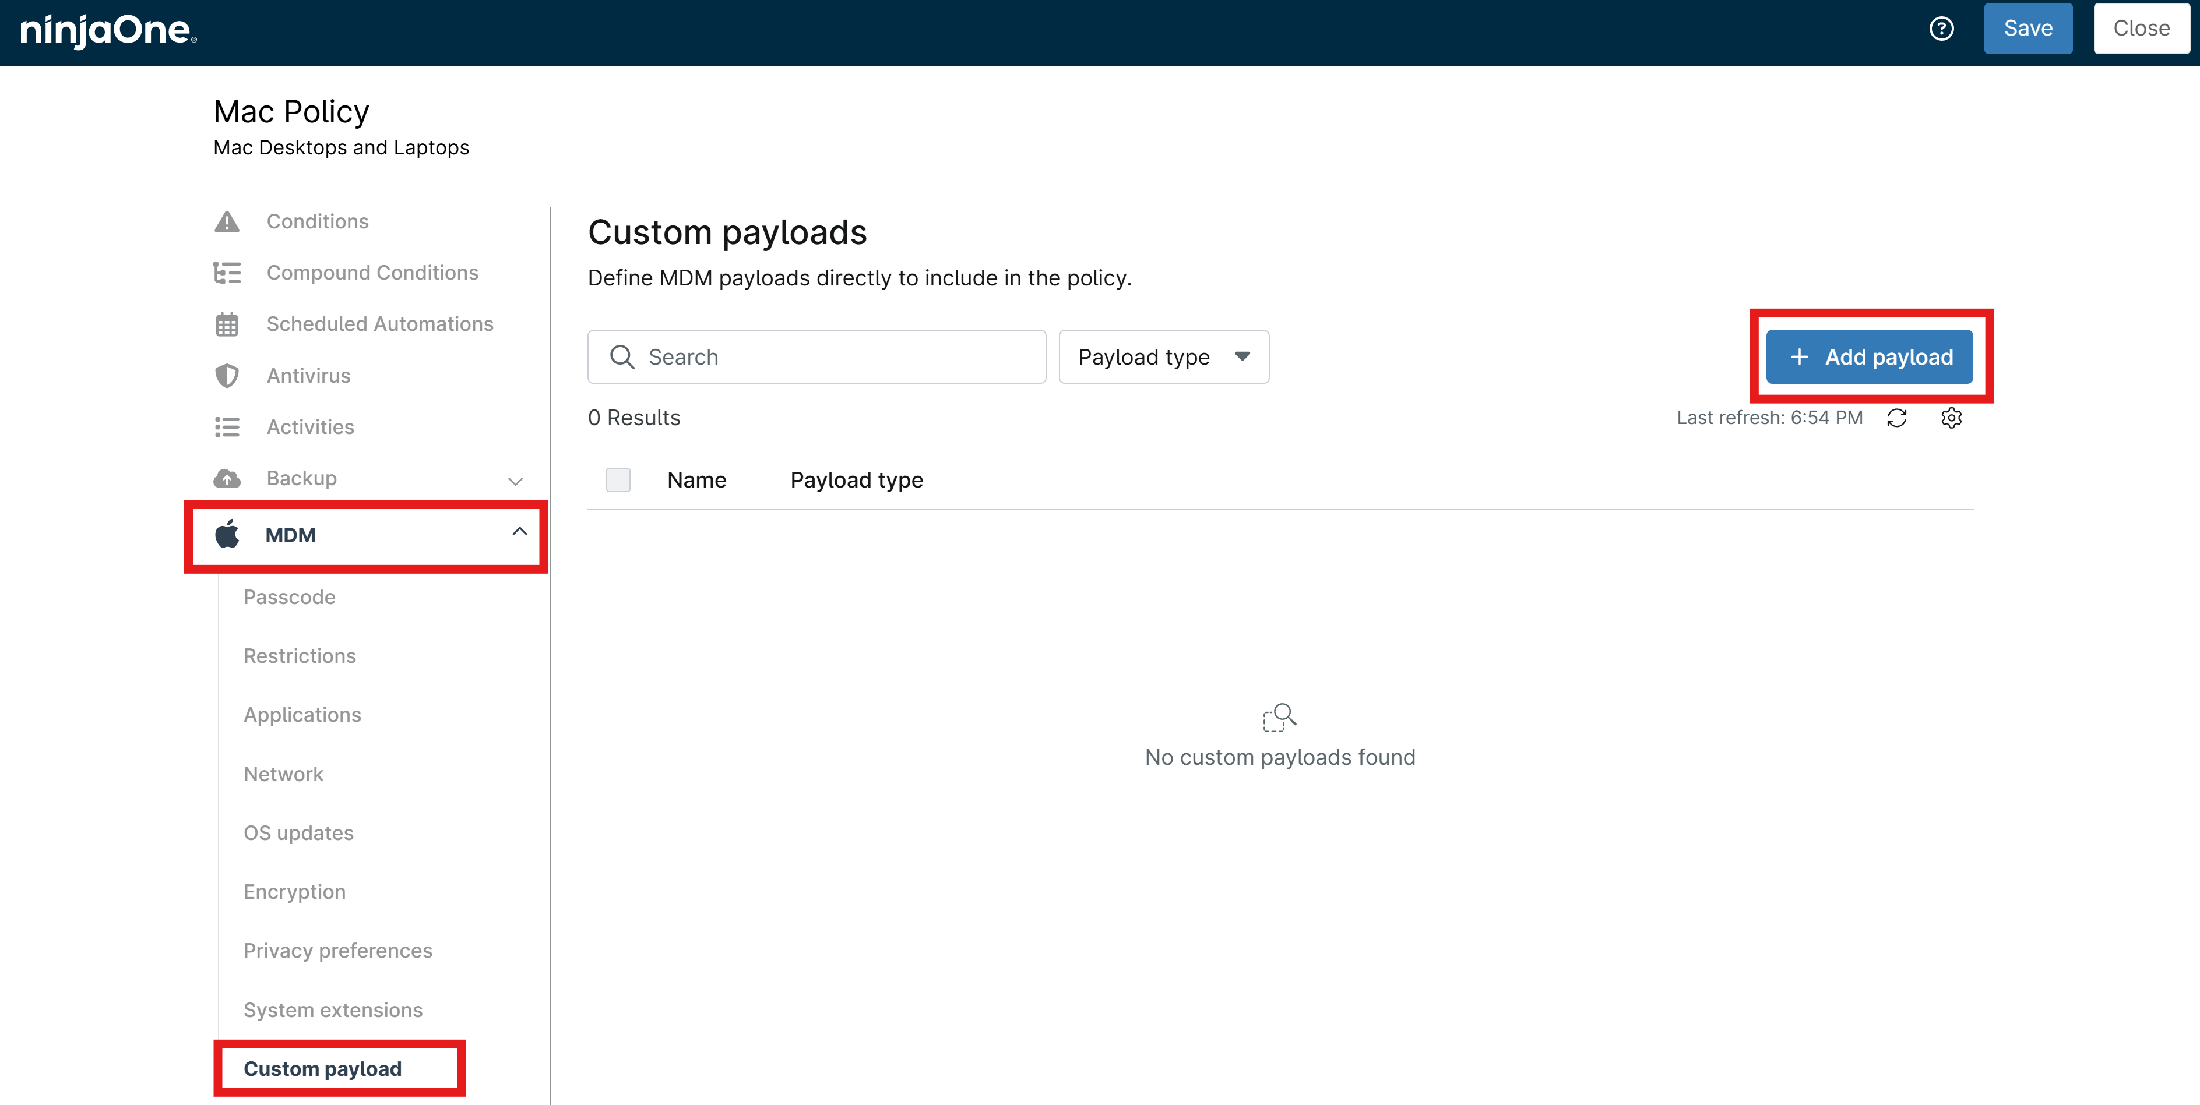Select the Custom payload subsection

[323, 1068]
